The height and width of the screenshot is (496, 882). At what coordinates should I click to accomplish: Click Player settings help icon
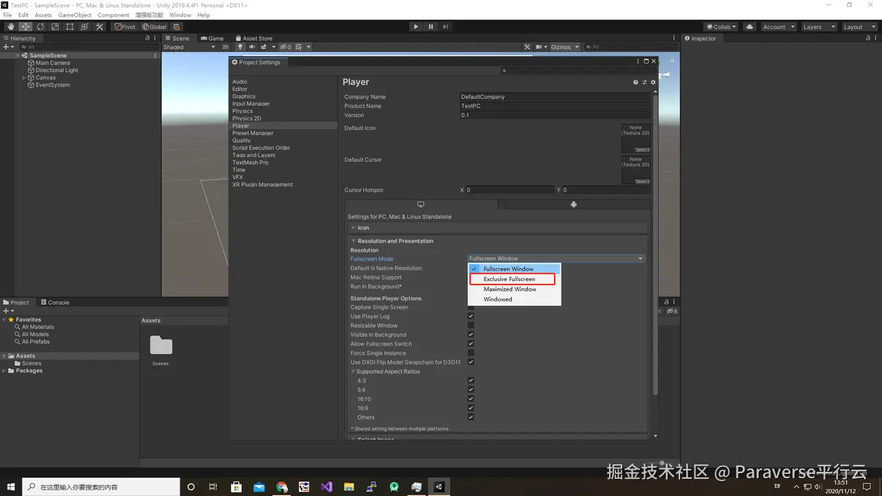tap(636, 82)
